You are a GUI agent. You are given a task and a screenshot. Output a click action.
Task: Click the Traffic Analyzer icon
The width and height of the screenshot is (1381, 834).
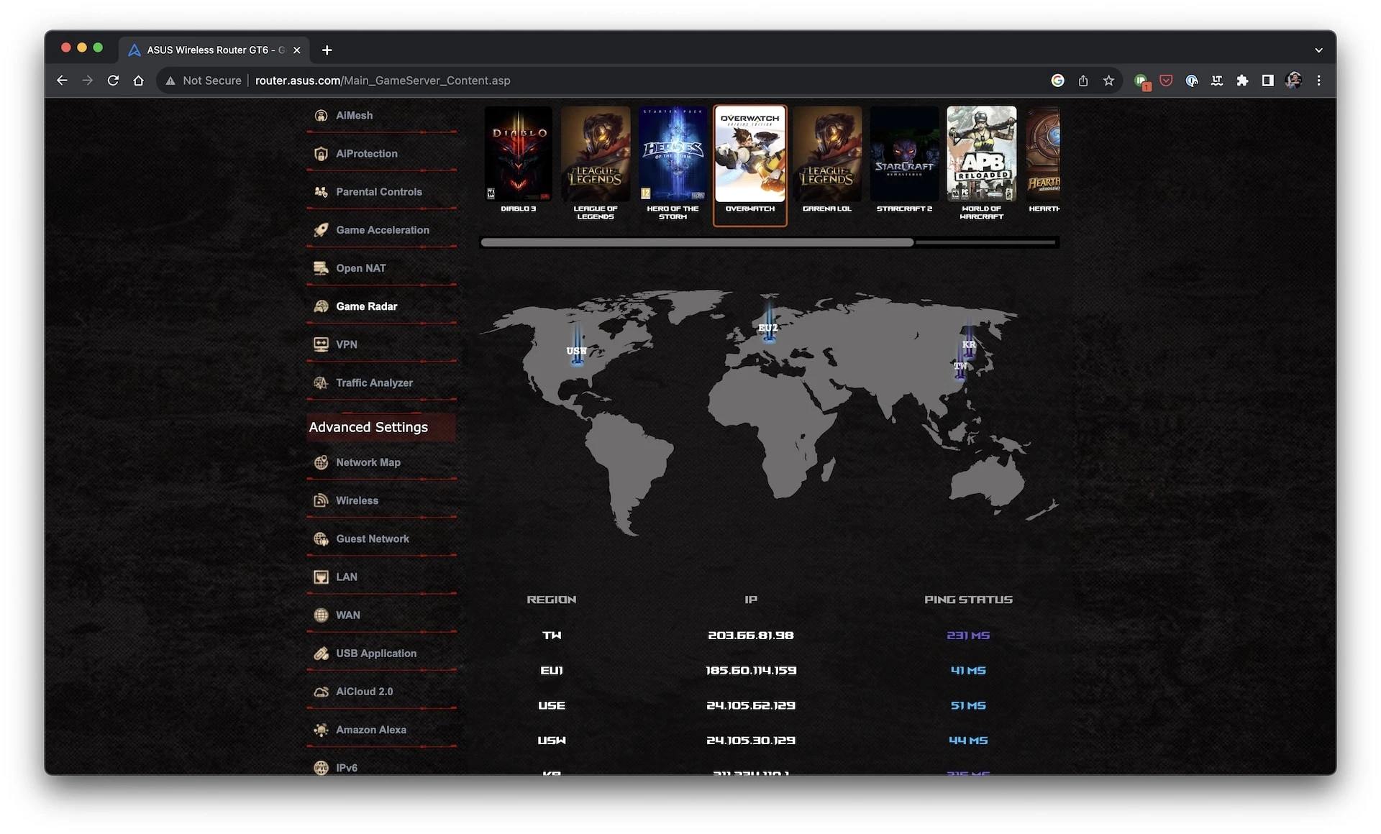coord(321,383)
